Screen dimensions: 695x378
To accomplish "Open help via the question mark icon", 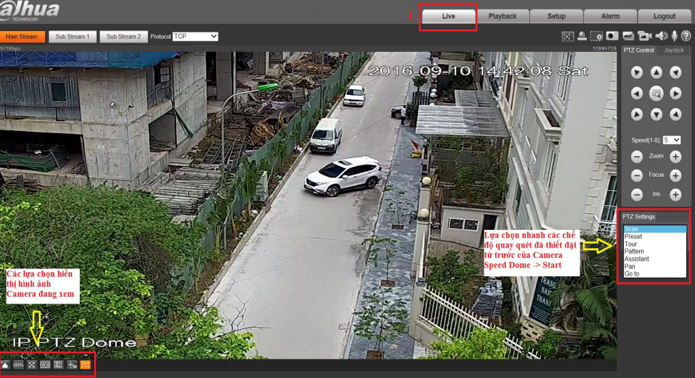I will coord(685,36).
